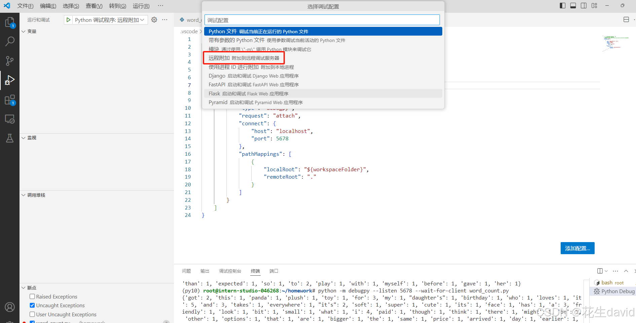This screenshot has height=323, width=636.
Task: Open the 转到(G) menu
Action: pyautogui.click(x=118, y=6)
